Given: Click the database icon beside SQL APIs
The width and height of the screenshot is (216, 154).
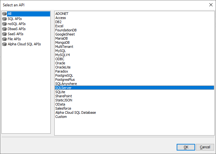Looking at the screenshot, I should (x=4, y=19).
